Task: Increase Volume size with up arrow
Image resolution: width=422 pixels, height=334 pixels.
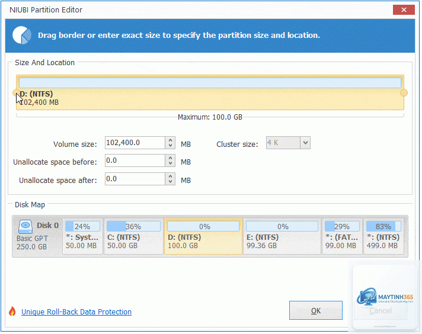Action: (x=170, y=140)
